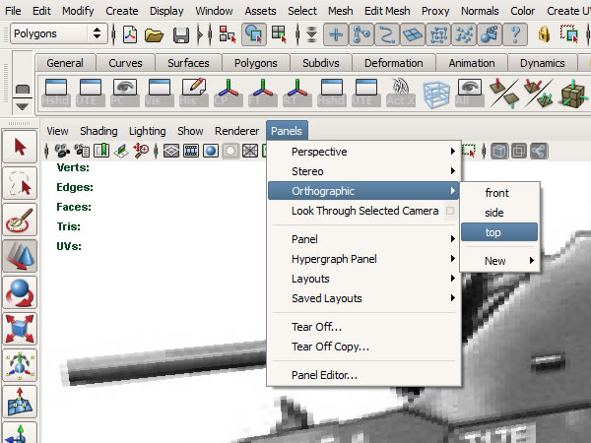
Task: Click the open scene folder icon
Action: pyautogui.click(x=155, y=35)
